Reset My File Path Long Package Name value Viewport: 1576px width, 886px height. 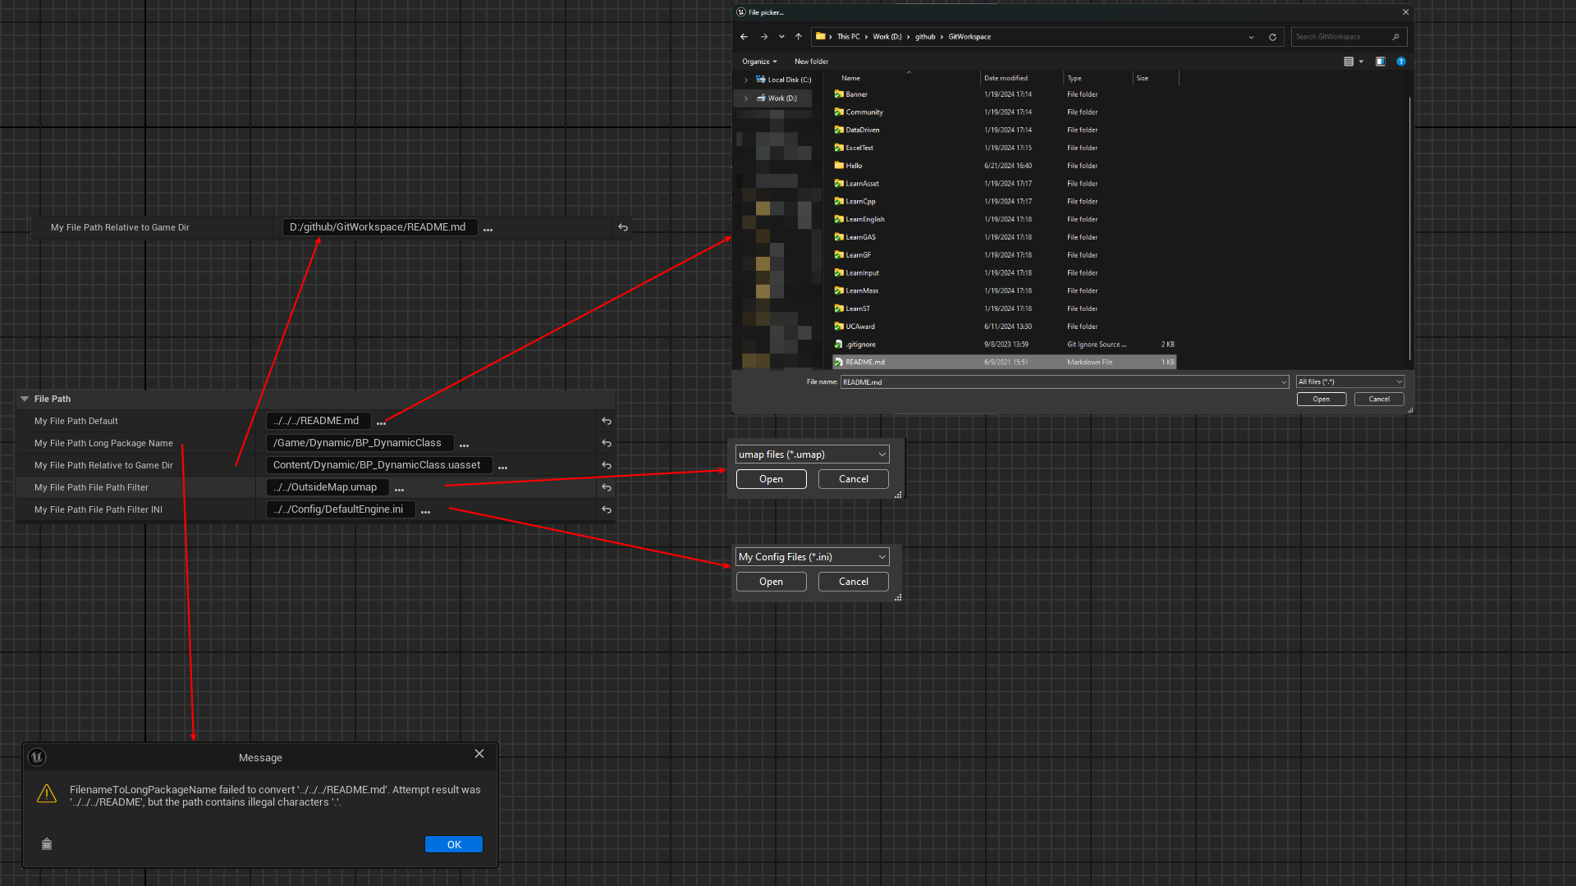(607, 443)
